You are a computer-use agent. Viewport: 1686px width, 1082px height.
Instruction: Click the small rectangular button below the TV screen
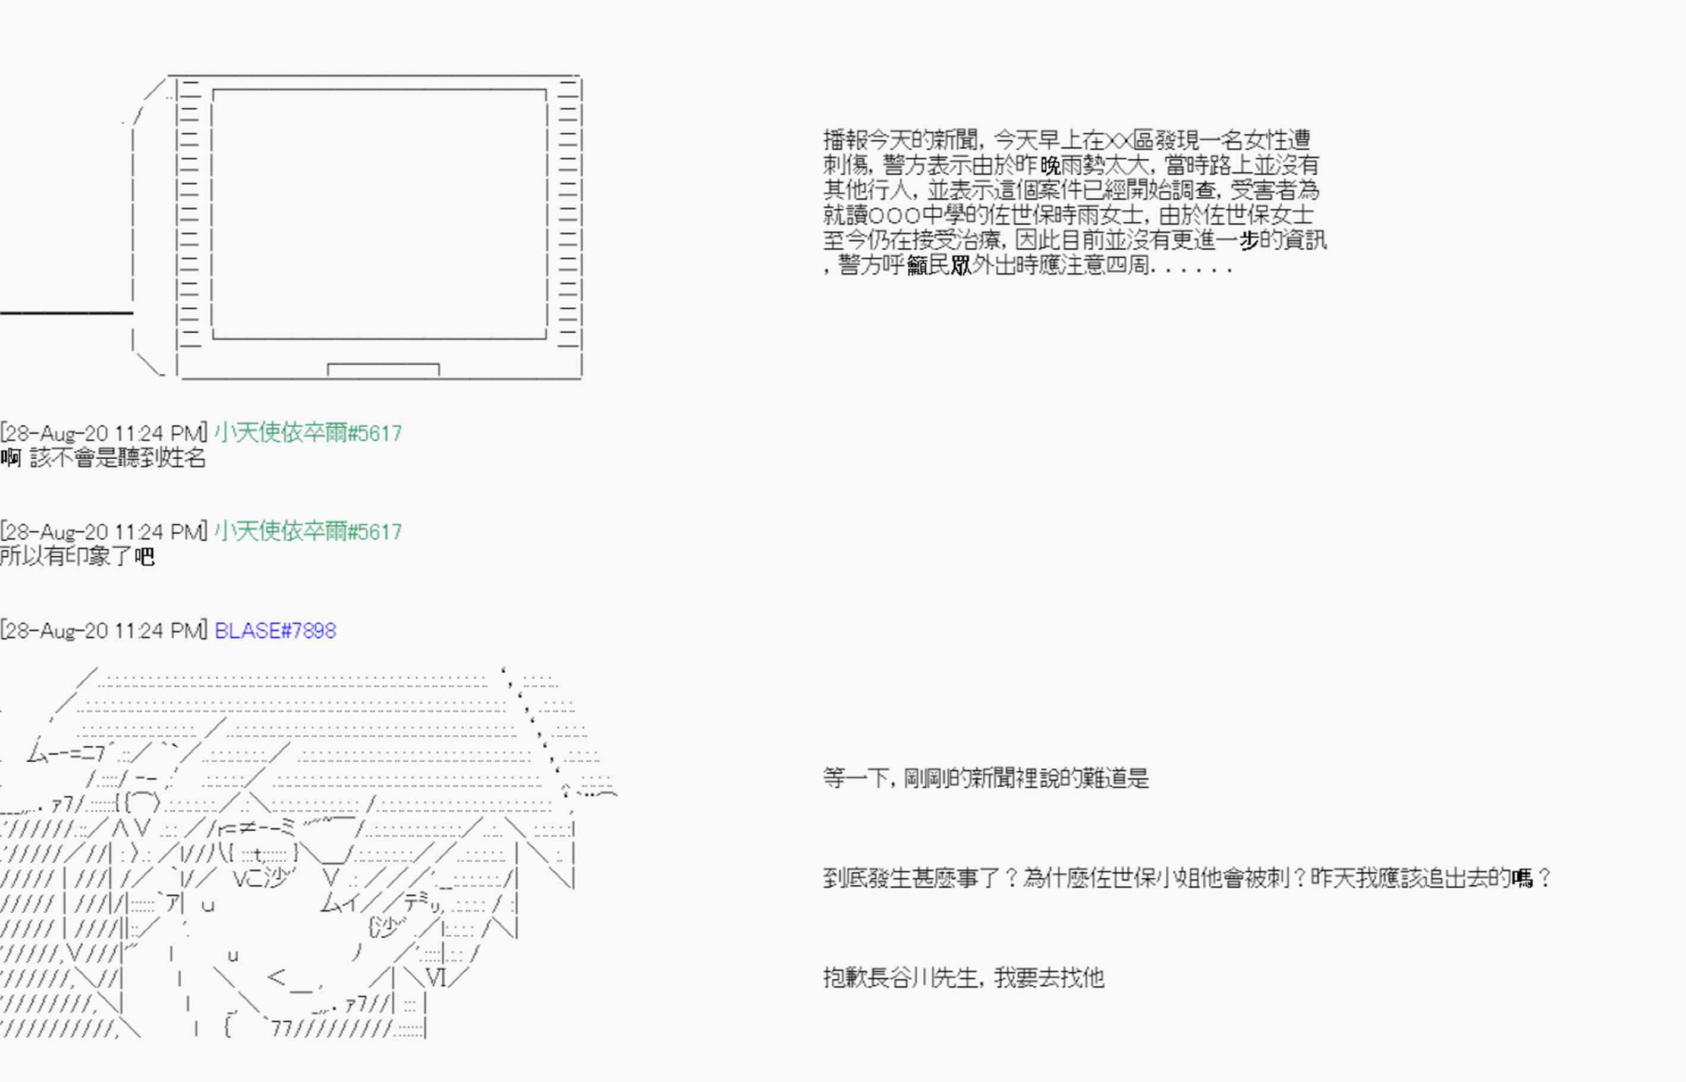[x=383, y=370]
